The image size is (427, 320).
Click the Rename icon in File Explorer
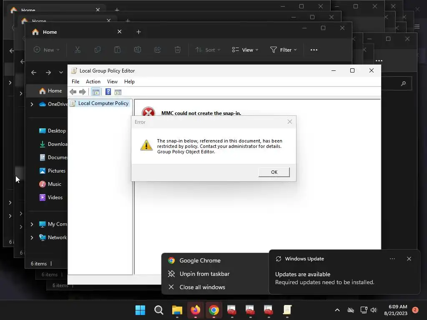click(x=138, y=50)
